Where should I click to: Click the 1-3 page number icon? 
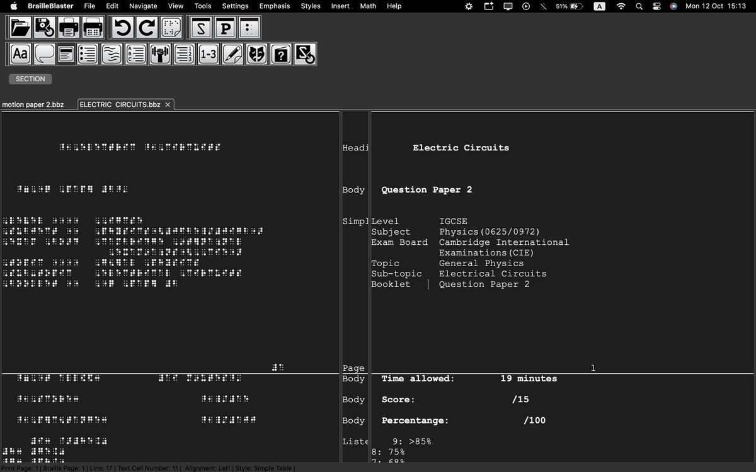click(x=208, y=54)
